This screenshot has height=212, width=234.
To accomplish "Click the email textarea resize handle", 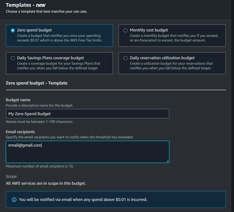I will (x=167, y=161).
